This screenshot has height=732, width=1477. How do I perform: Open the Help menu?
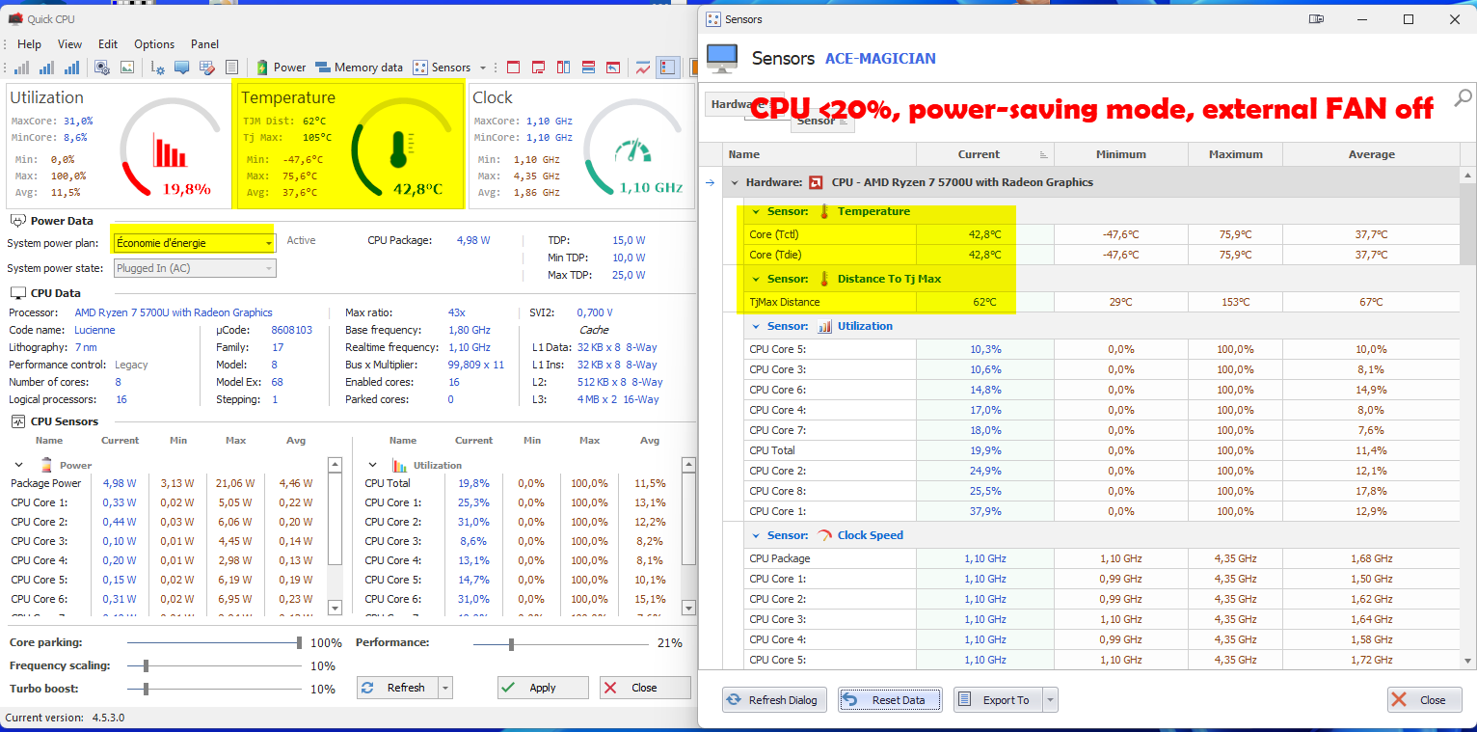pyautogui.click(x=30, y=44)
